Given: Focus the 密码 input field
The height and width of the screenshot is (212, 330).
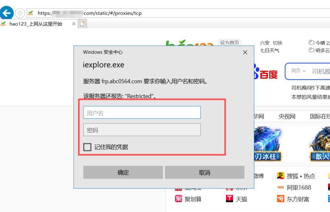Looking at the screenshot, I should point(142,130).
